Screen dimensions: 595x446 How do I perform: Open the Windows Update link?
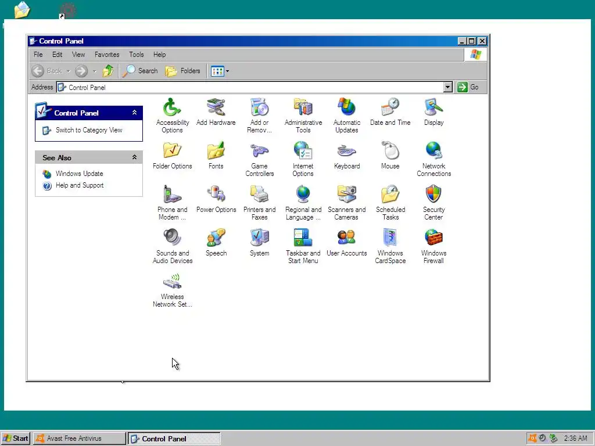[x=79, y=174]
